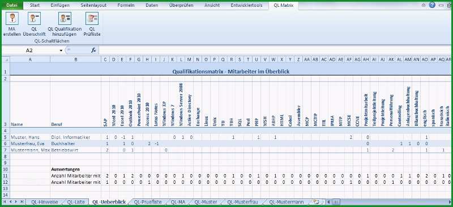Select row 11 header
453x207 pixels.
[6, 175]
